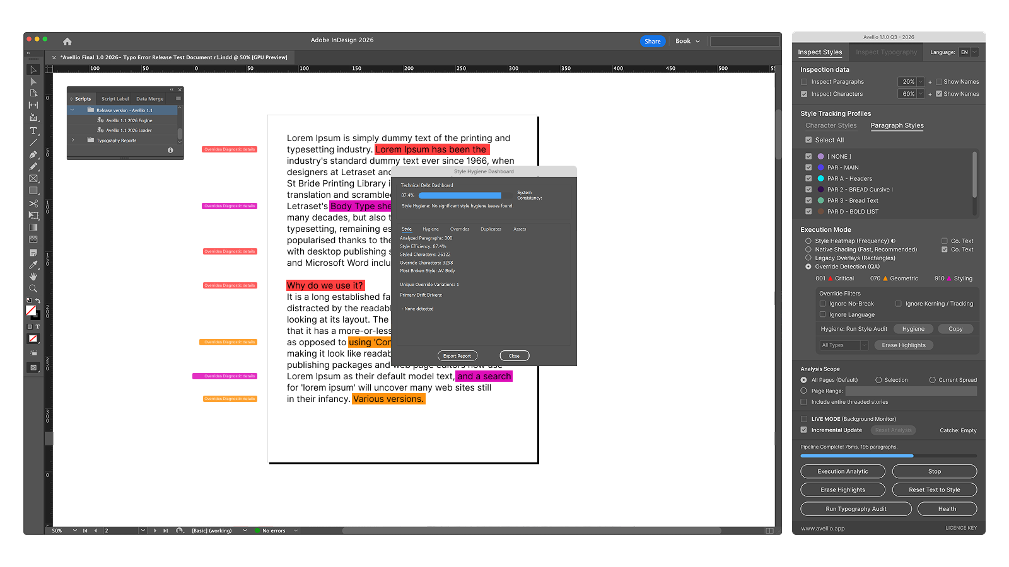Viewport: 1009px width, 567px height.
Task: Select the Hand tool
Action: (x=33, y=277)
